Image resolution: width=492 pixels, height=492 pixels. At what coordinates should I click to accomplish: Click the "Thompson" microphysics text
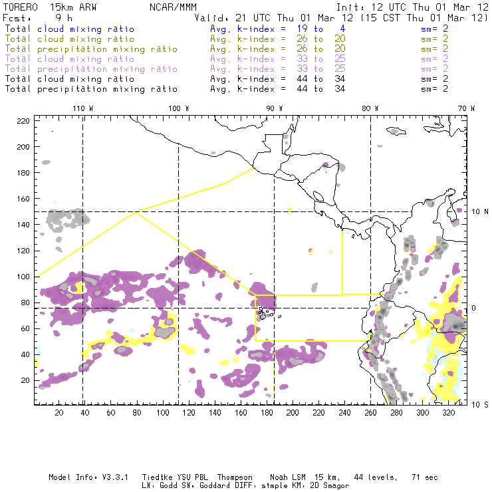pyautogui.click(x=235, y=478)
